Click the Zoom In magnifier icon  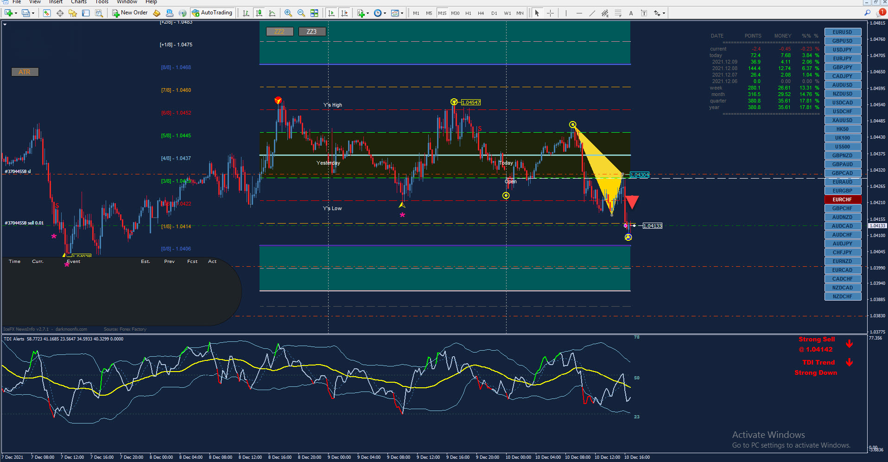pos(288,13)
